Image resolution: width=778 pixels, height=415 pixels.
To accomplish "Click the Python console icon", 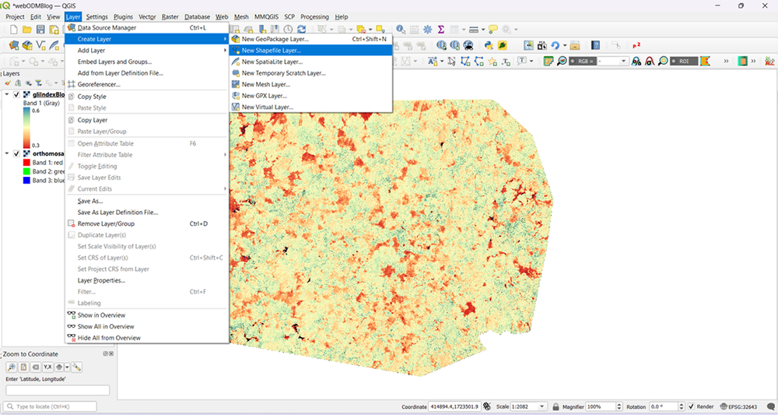I will [x=489, y=45].
